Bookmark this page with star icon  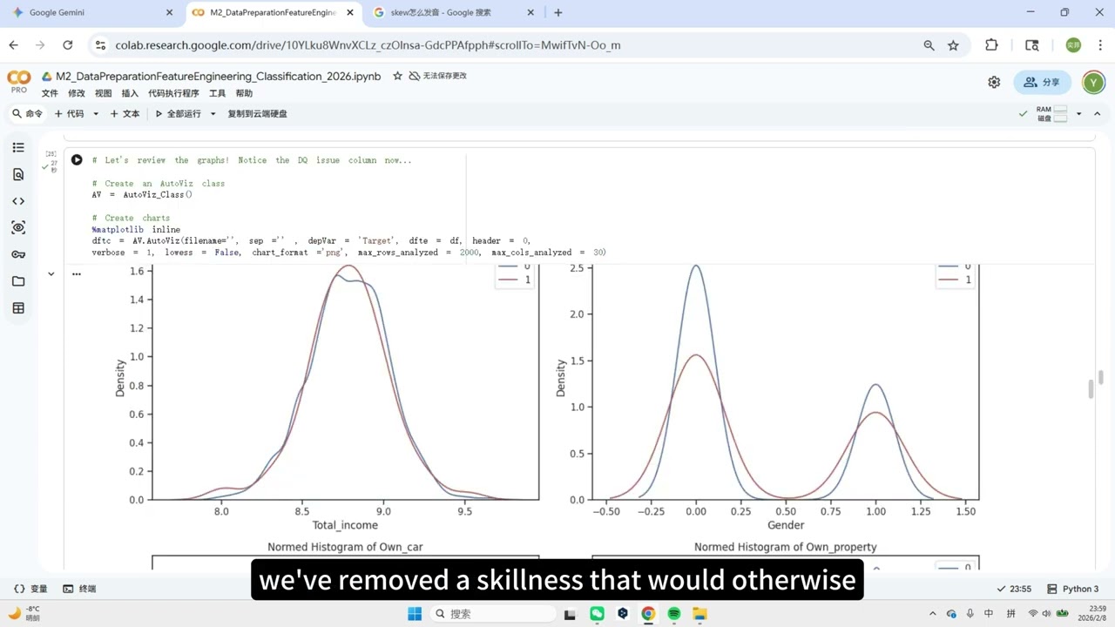953,45
